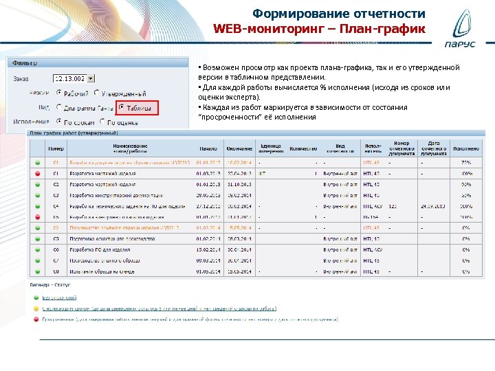Click red status icon for Разработка электронного каталога row
The image size is (495, 371).
coord(38,217)
